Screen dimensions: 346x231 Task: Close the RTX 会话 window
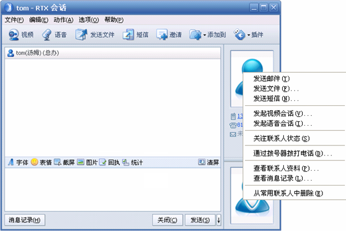pos(274,8)
